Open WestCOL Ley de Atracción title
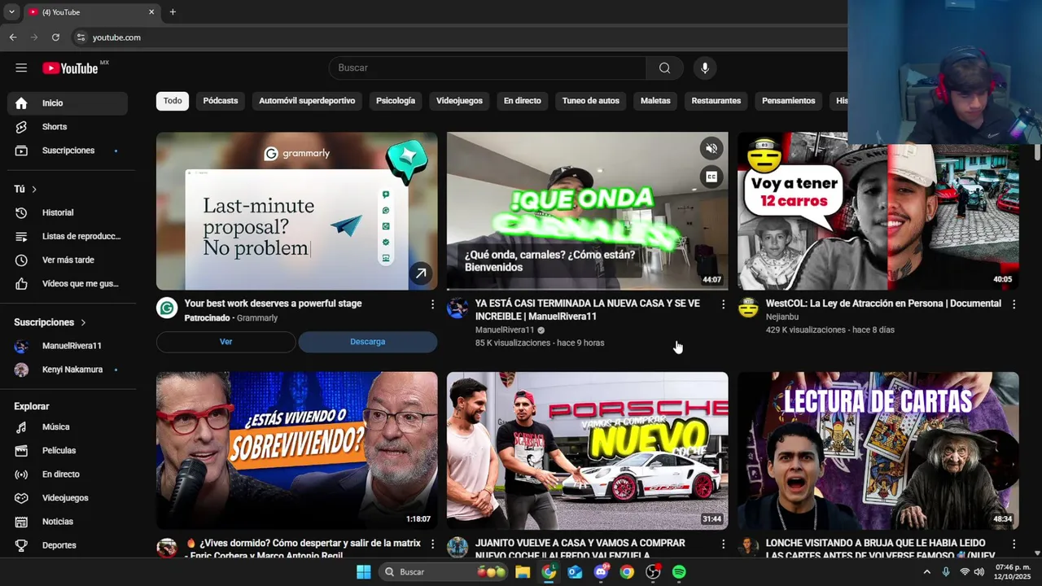The height and width of the screenshot is (586, 1042). tap(883, 304)
